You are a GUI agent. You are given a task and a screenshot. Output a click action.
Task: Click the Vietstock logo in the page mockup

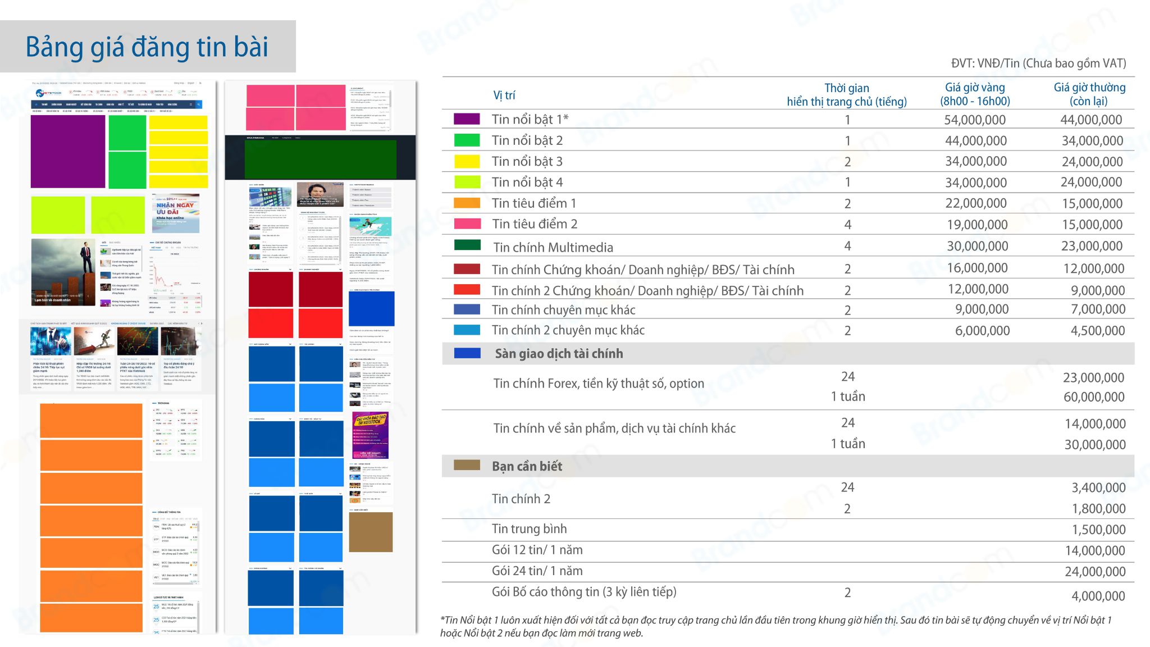(x=48, y=93)
